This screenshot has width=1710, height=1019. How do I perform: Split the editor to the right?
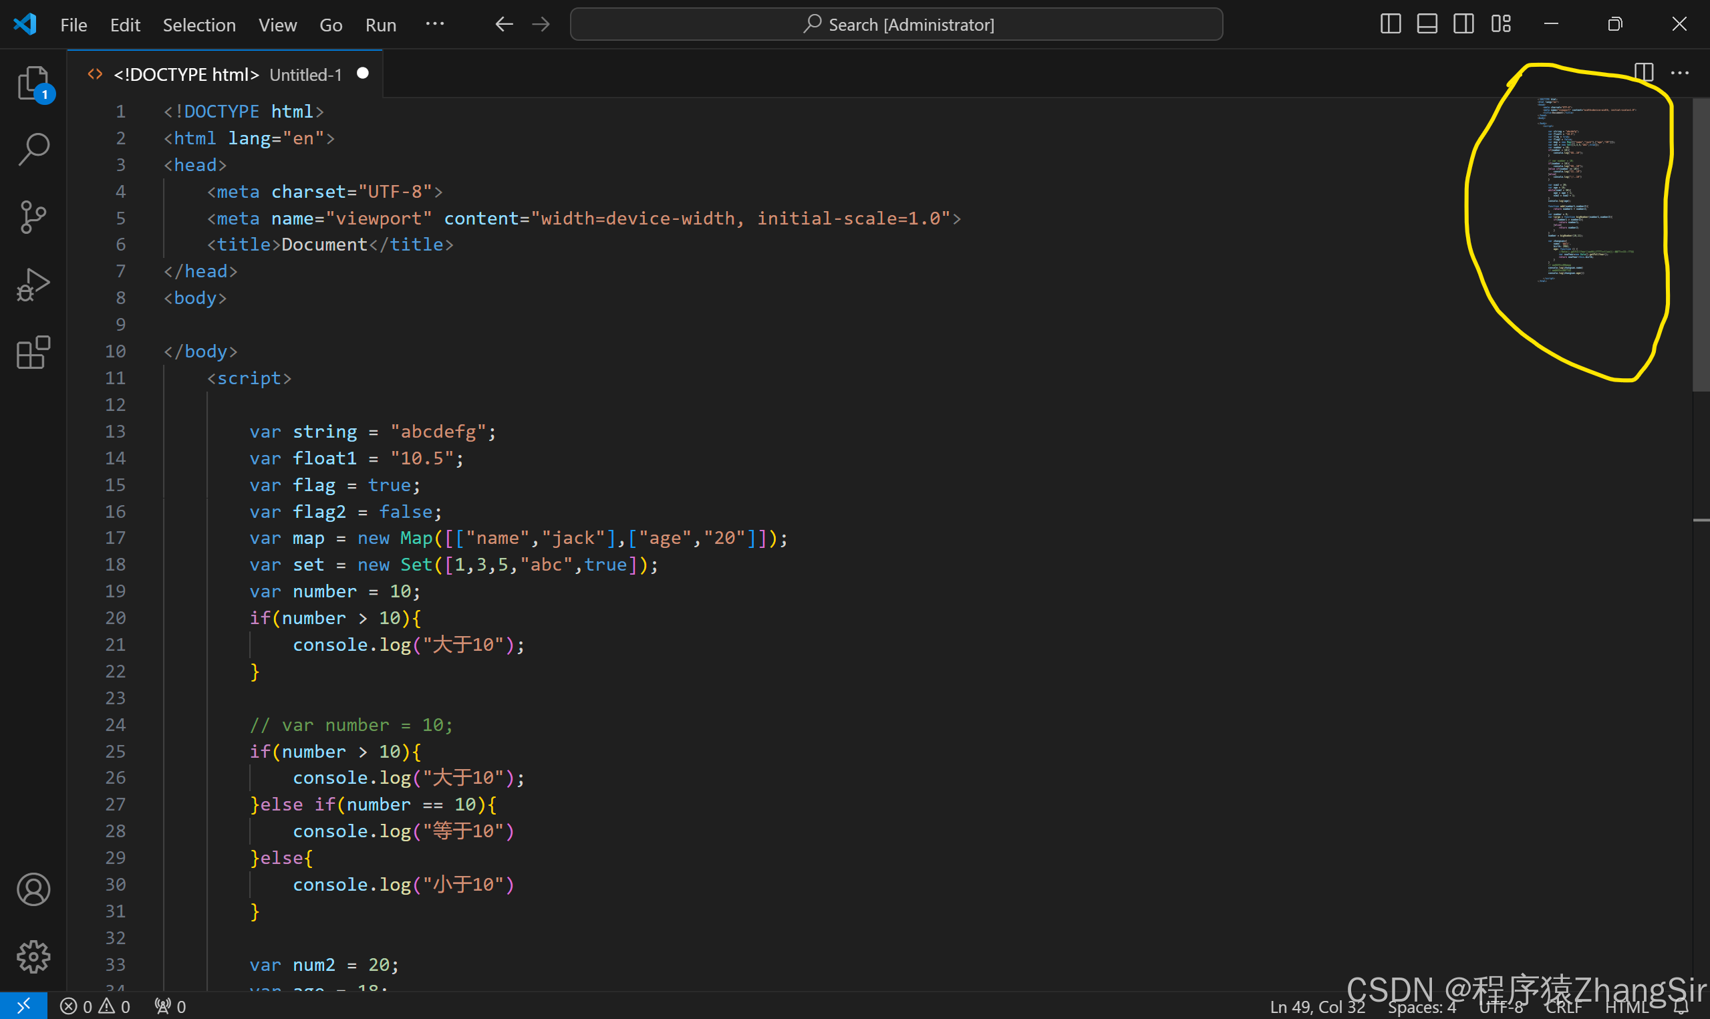pos(1643,72)
